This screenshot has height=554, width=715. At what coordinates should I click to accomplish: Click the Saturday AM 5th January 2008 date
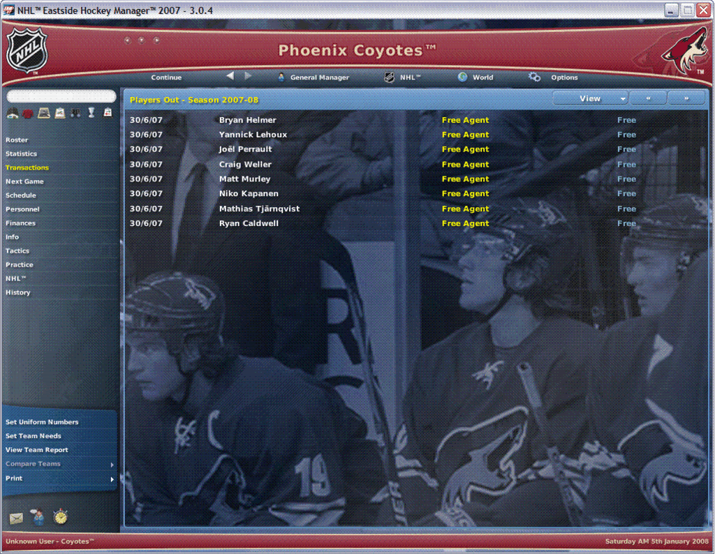[x=657, y=541]
